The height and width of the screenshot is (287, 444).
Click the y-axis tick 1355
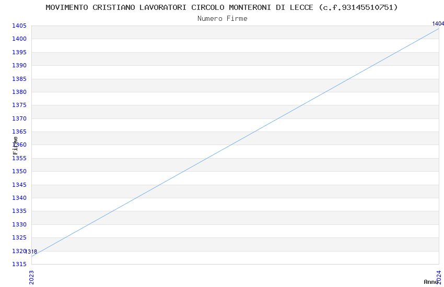(x=19, y=158)
